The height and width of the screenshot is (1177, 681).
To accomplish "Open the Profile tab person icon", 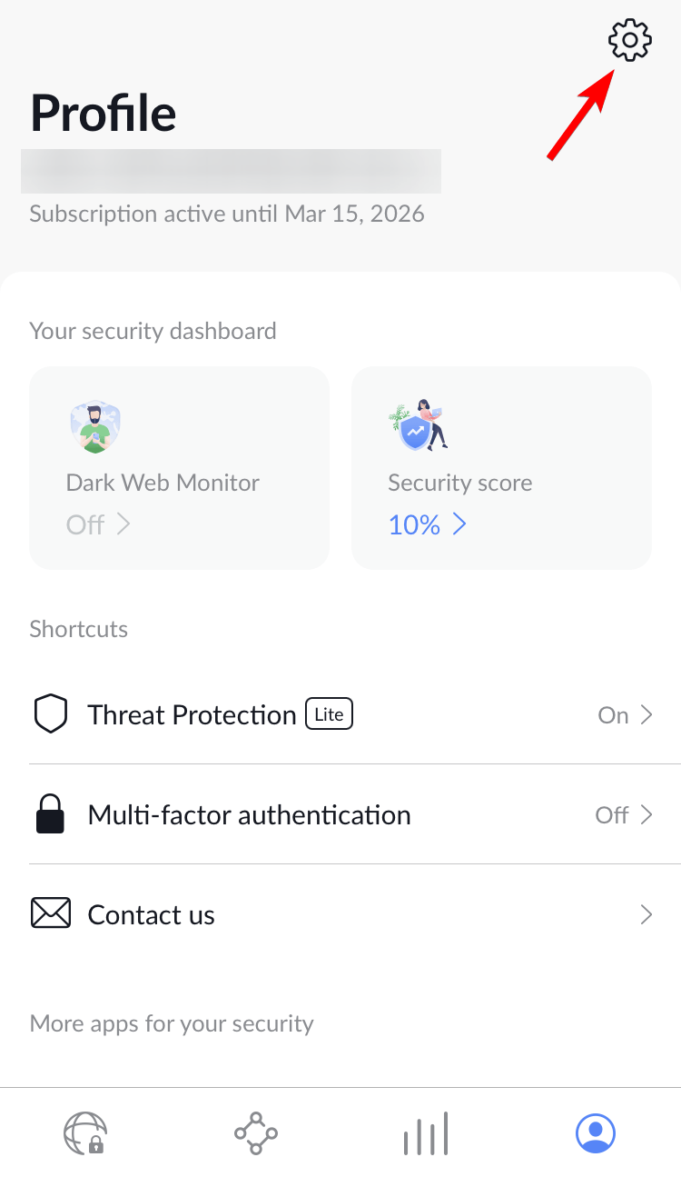I will [x=595, y=1133].
